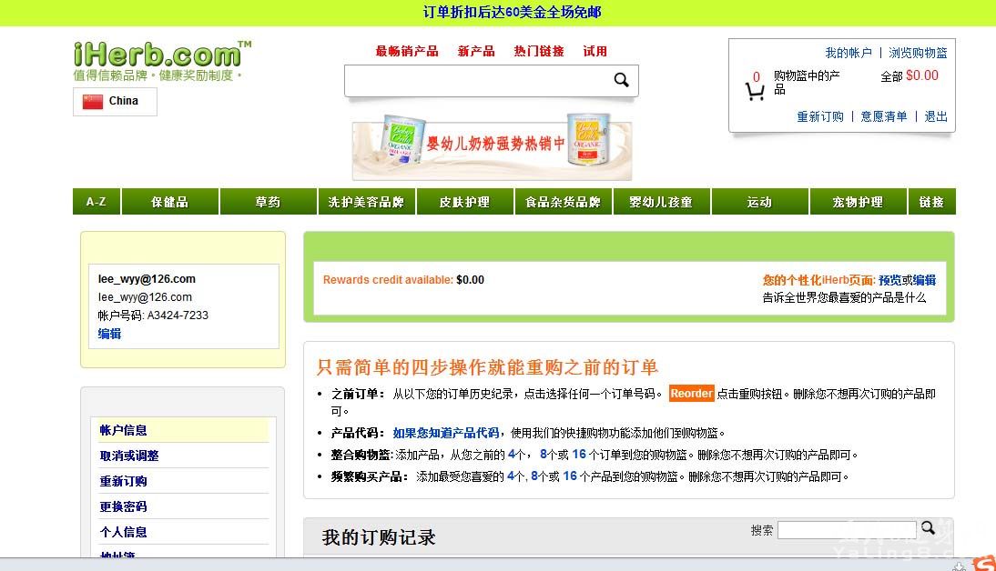Focus the main product search field
Image resolution: width=996 pixels, height=571 pixels.
tap(478, 81)
